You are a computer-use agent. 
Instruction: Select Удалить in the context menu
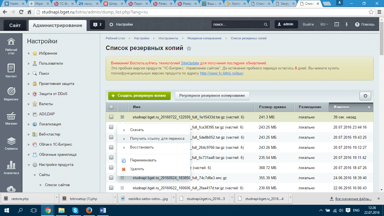137,169
